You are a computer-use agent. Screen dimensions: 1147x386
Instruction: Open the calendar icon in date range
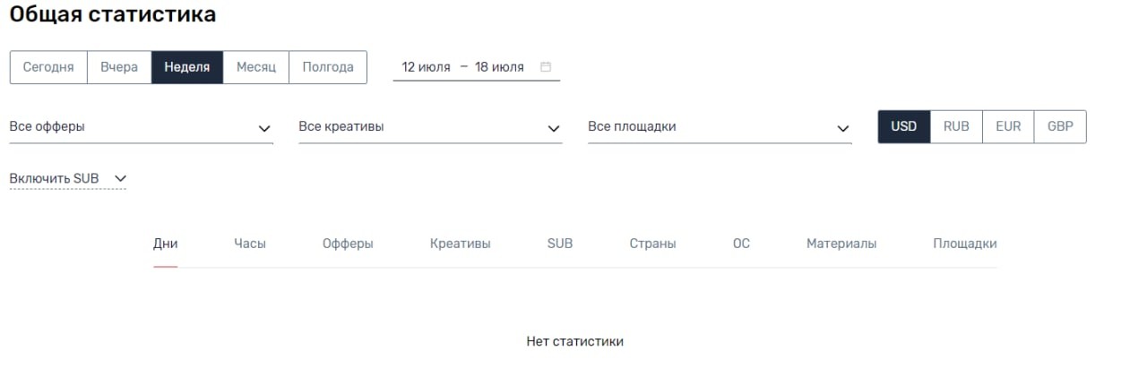[546, 67]
